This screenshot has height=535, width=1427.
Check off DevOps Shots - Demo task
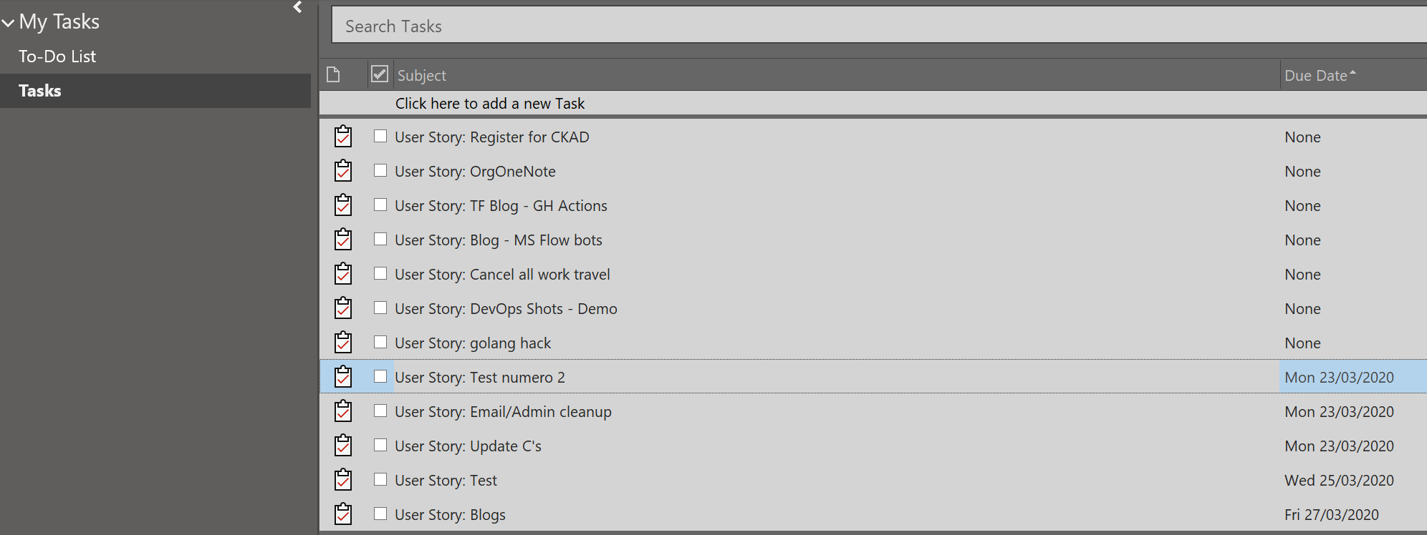(x=380, y=308)
